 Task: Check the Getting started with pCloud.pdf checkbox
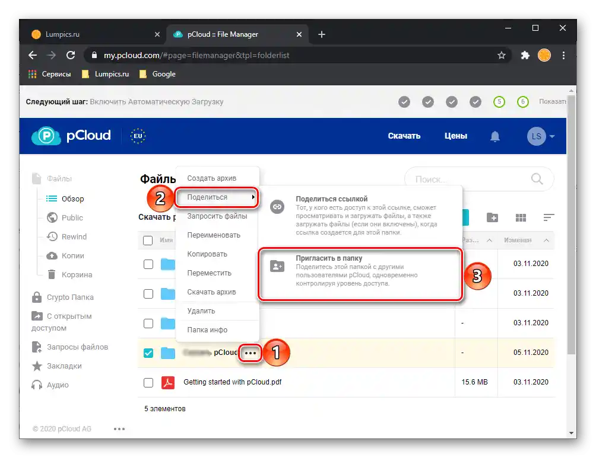tap(148, 383)
